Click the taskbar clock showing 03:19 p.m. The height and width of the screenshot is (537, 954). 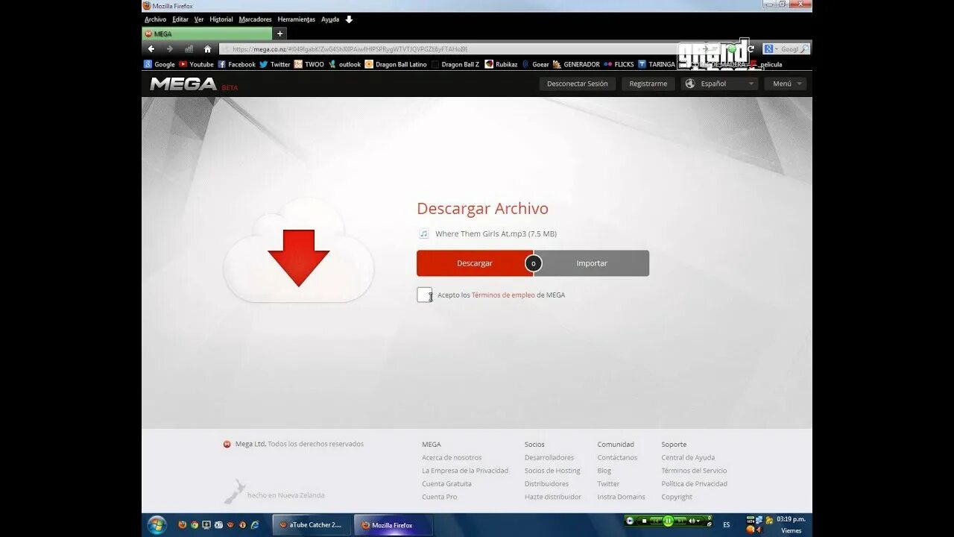pyautogui.click(x=791, y=519)
